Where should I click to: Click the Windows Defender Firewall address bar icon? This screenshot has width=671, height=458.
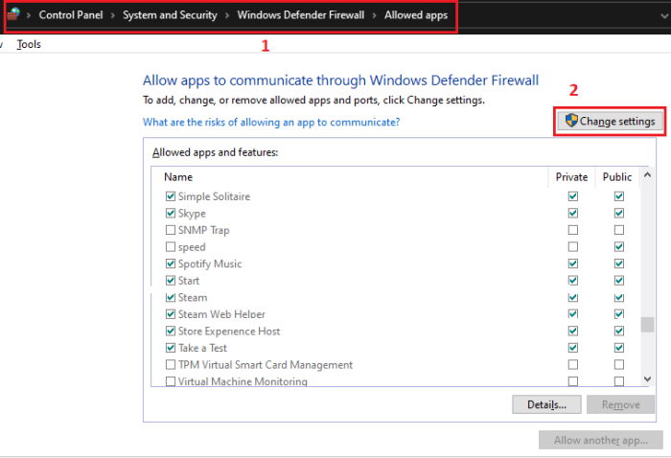[x=13, y=14]
